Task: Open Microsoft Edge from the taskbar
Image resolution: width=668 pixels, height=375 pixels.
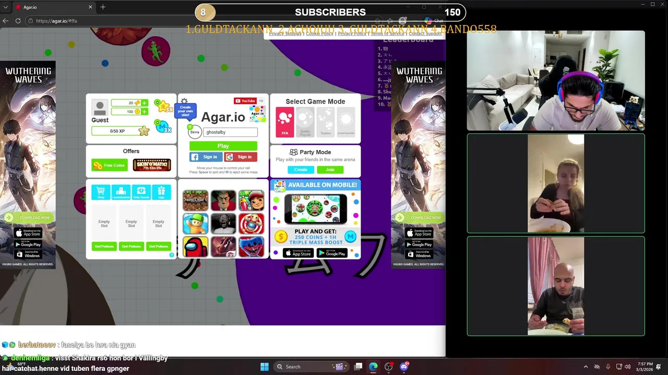Action: point(373,367)
